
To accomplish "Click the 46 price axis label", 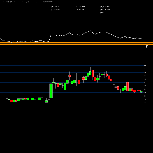I will point(145,79).
